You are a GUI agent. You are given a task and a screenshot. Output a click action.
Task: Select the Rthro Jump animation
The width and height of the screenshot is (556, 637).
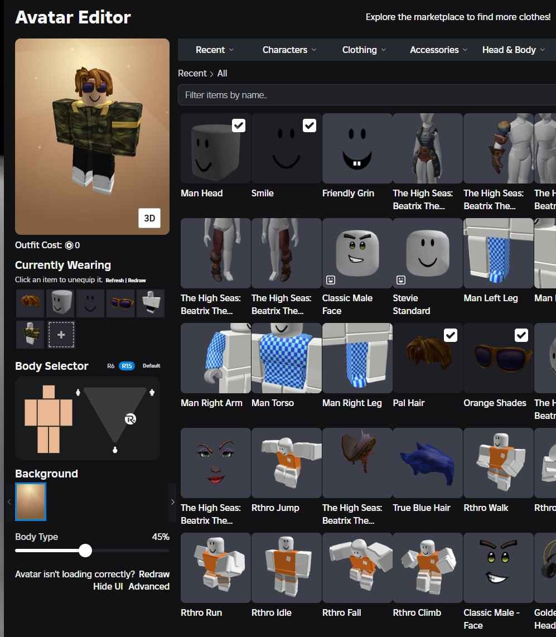[286, 463]
